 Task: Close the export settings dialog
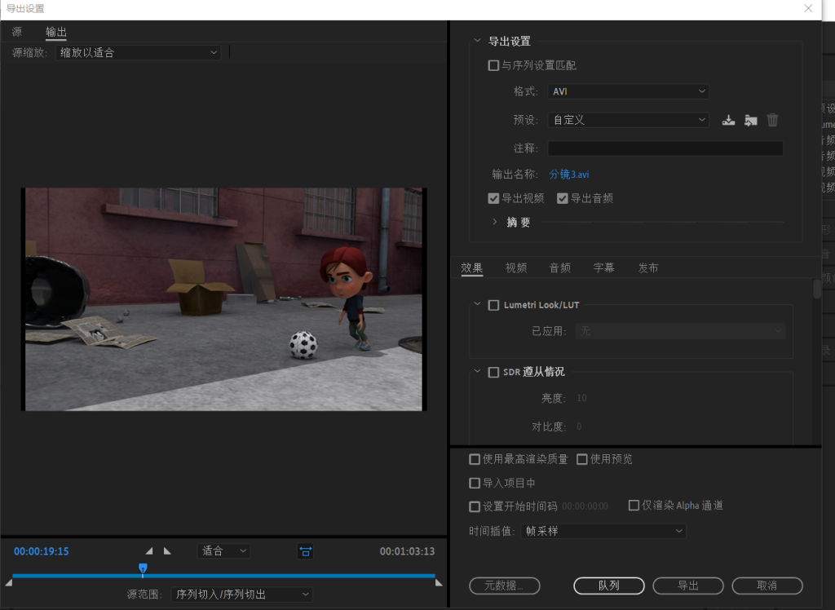point(808,8)
